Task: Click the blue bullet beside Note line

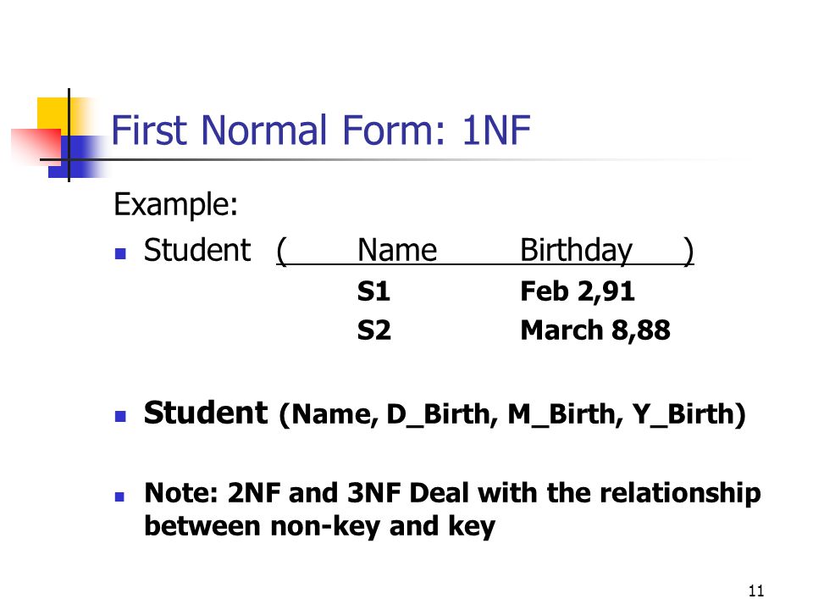Action: (x=119, y=496)
